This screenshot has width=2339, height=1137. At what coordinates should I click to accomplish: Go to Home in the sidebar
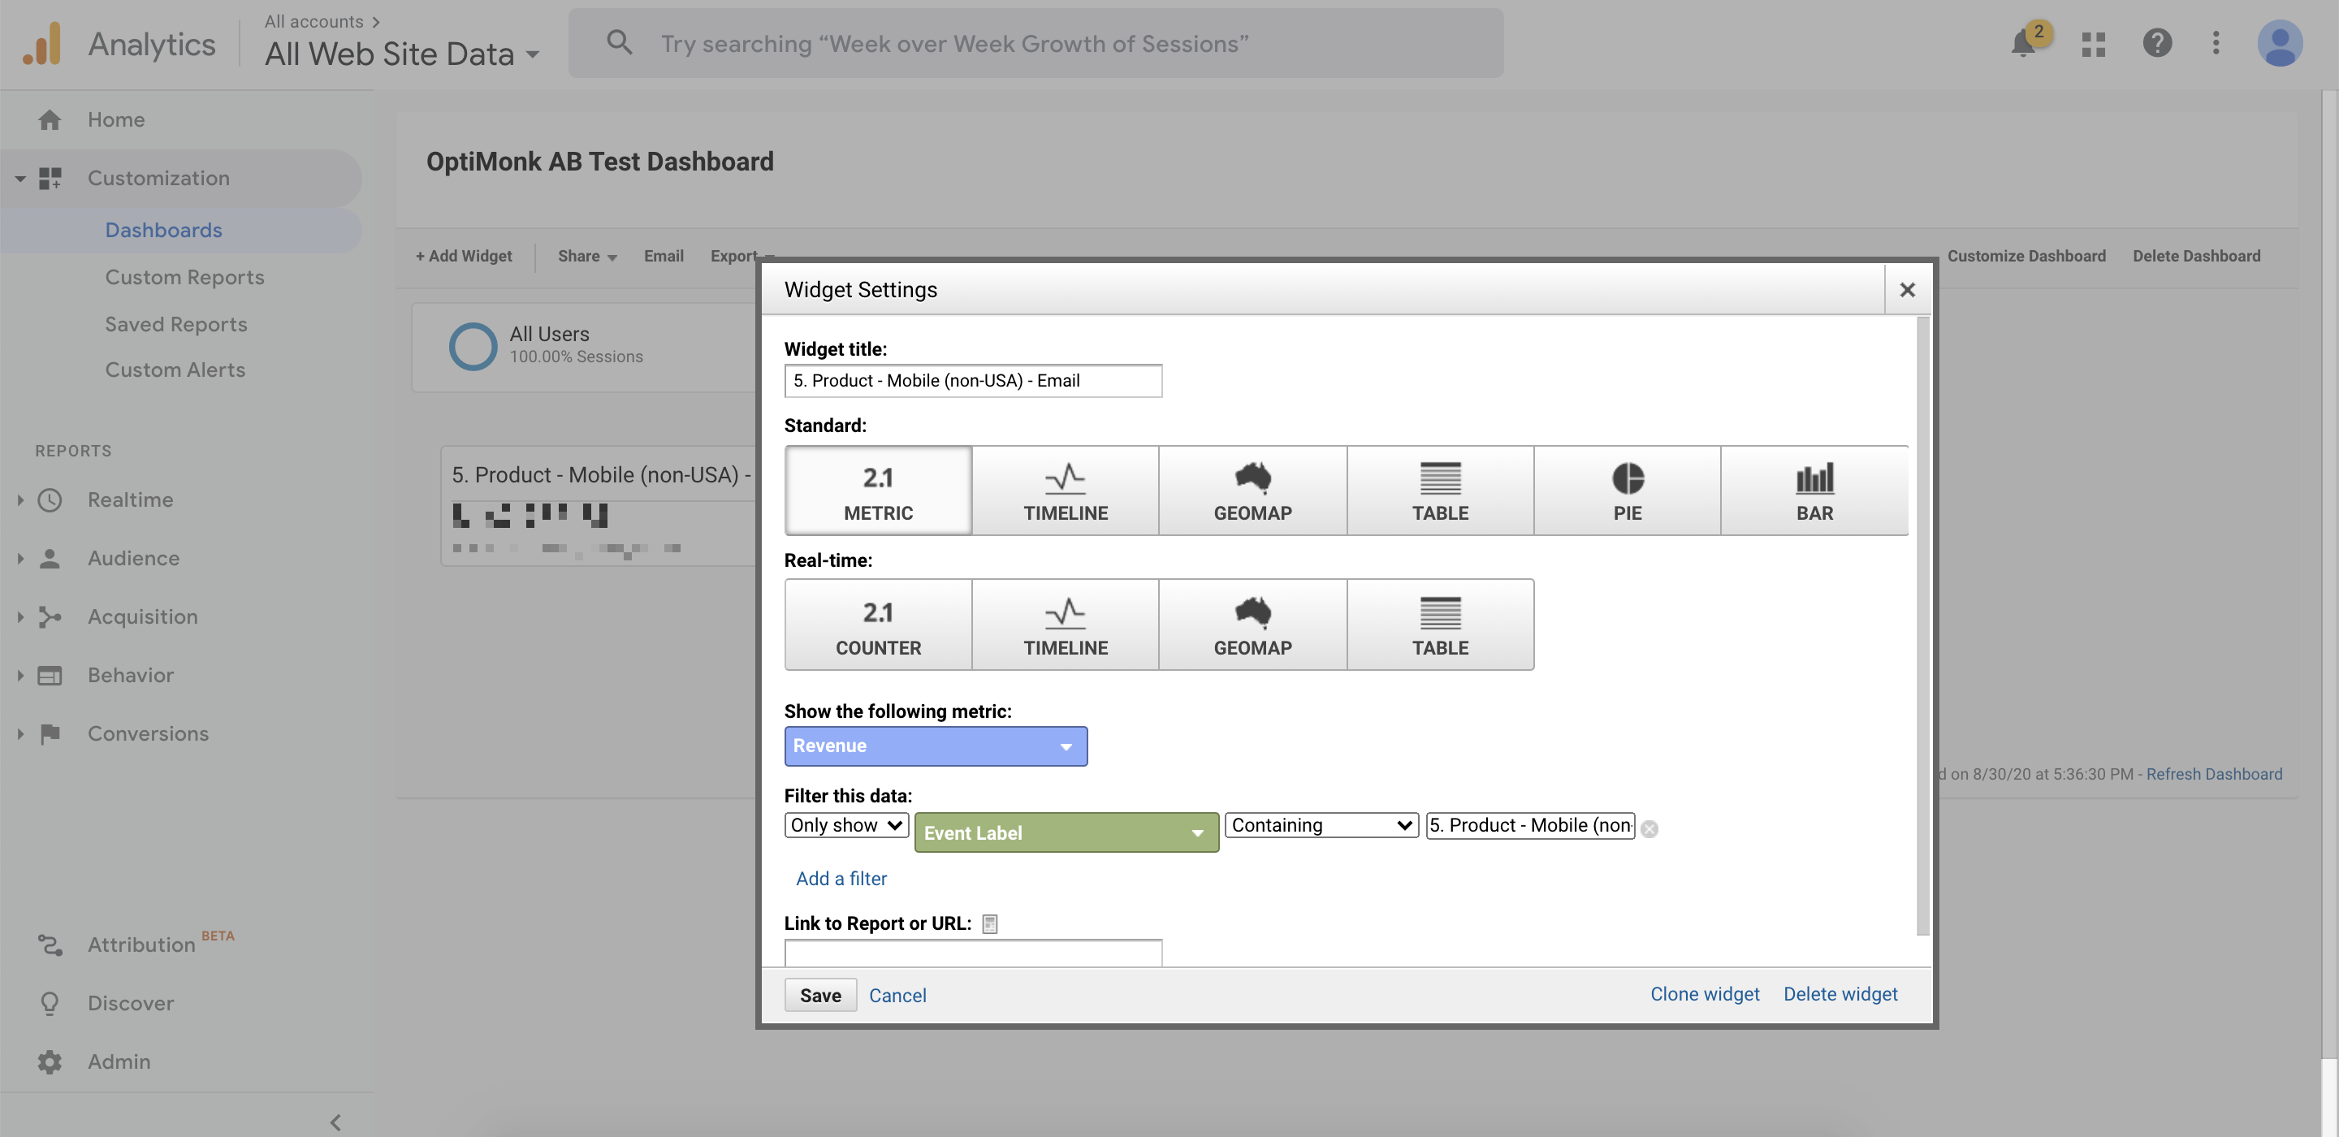click(x=115, y=119)
